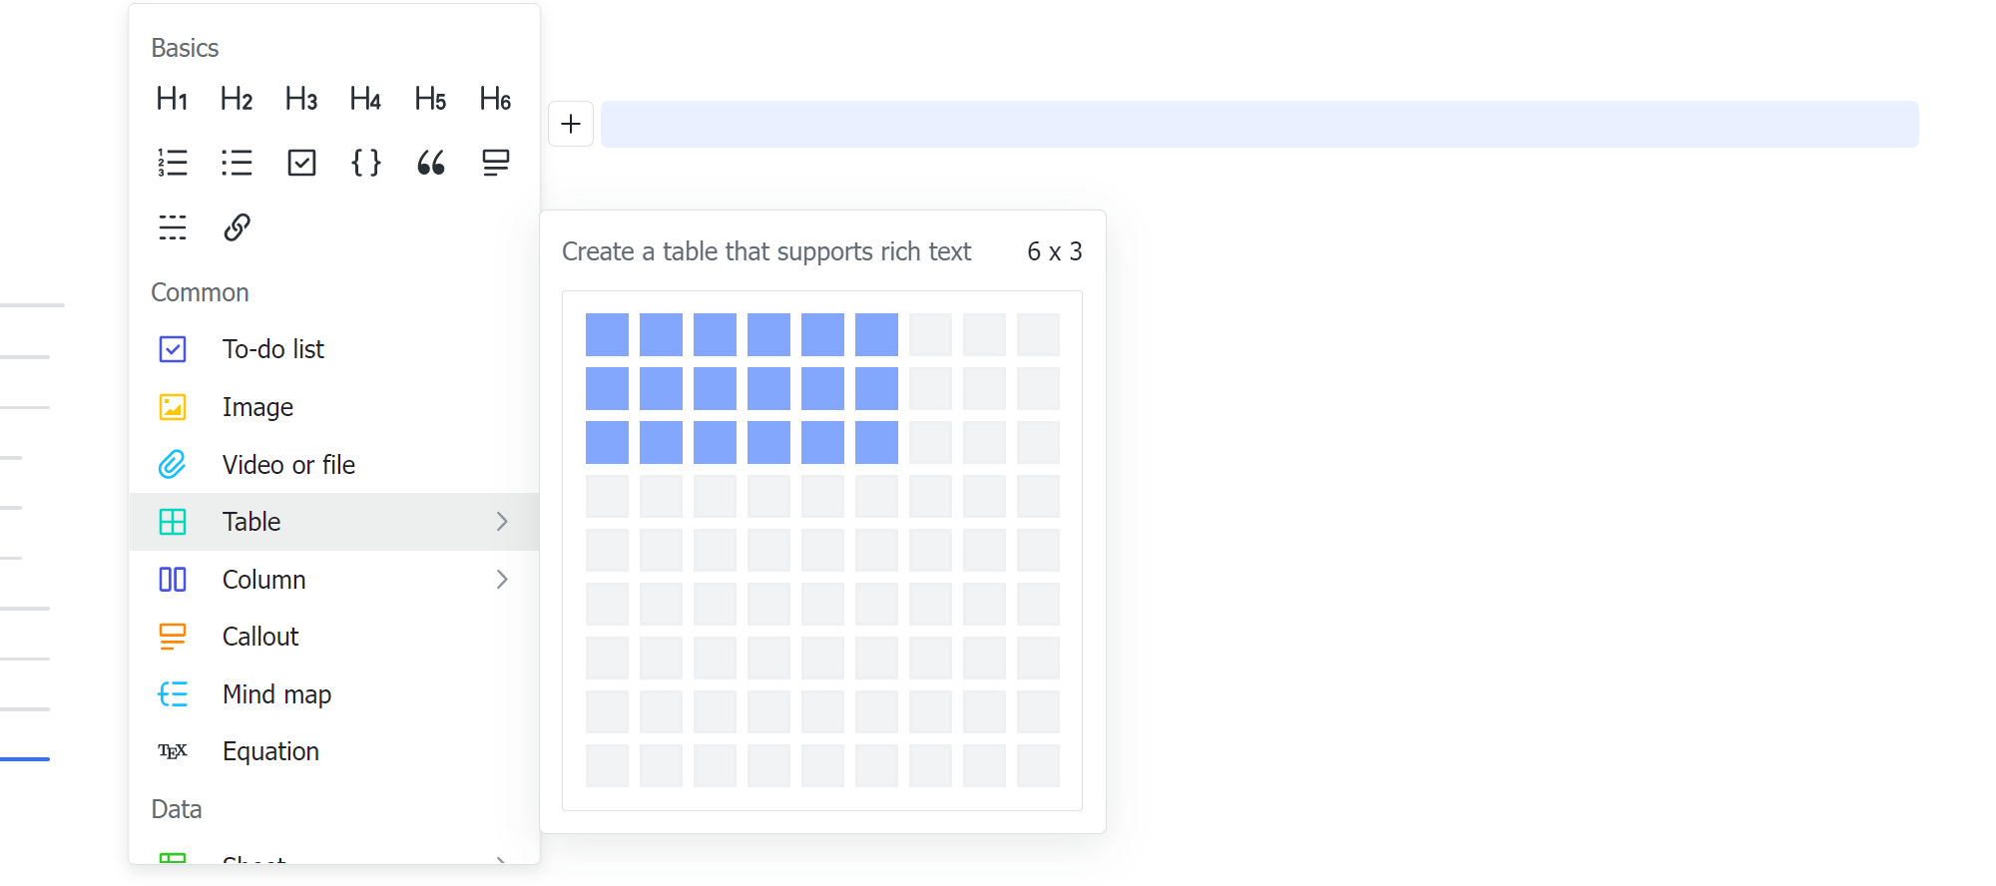1996x886 pixels.
Task: Insert a numbered list
Action: (x=173, y=163)
